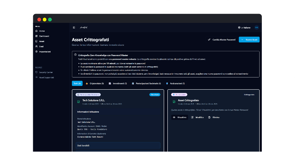Click the Criptovalute flame icon
Viewport: 295px width, 166px height.
point(87,83)
